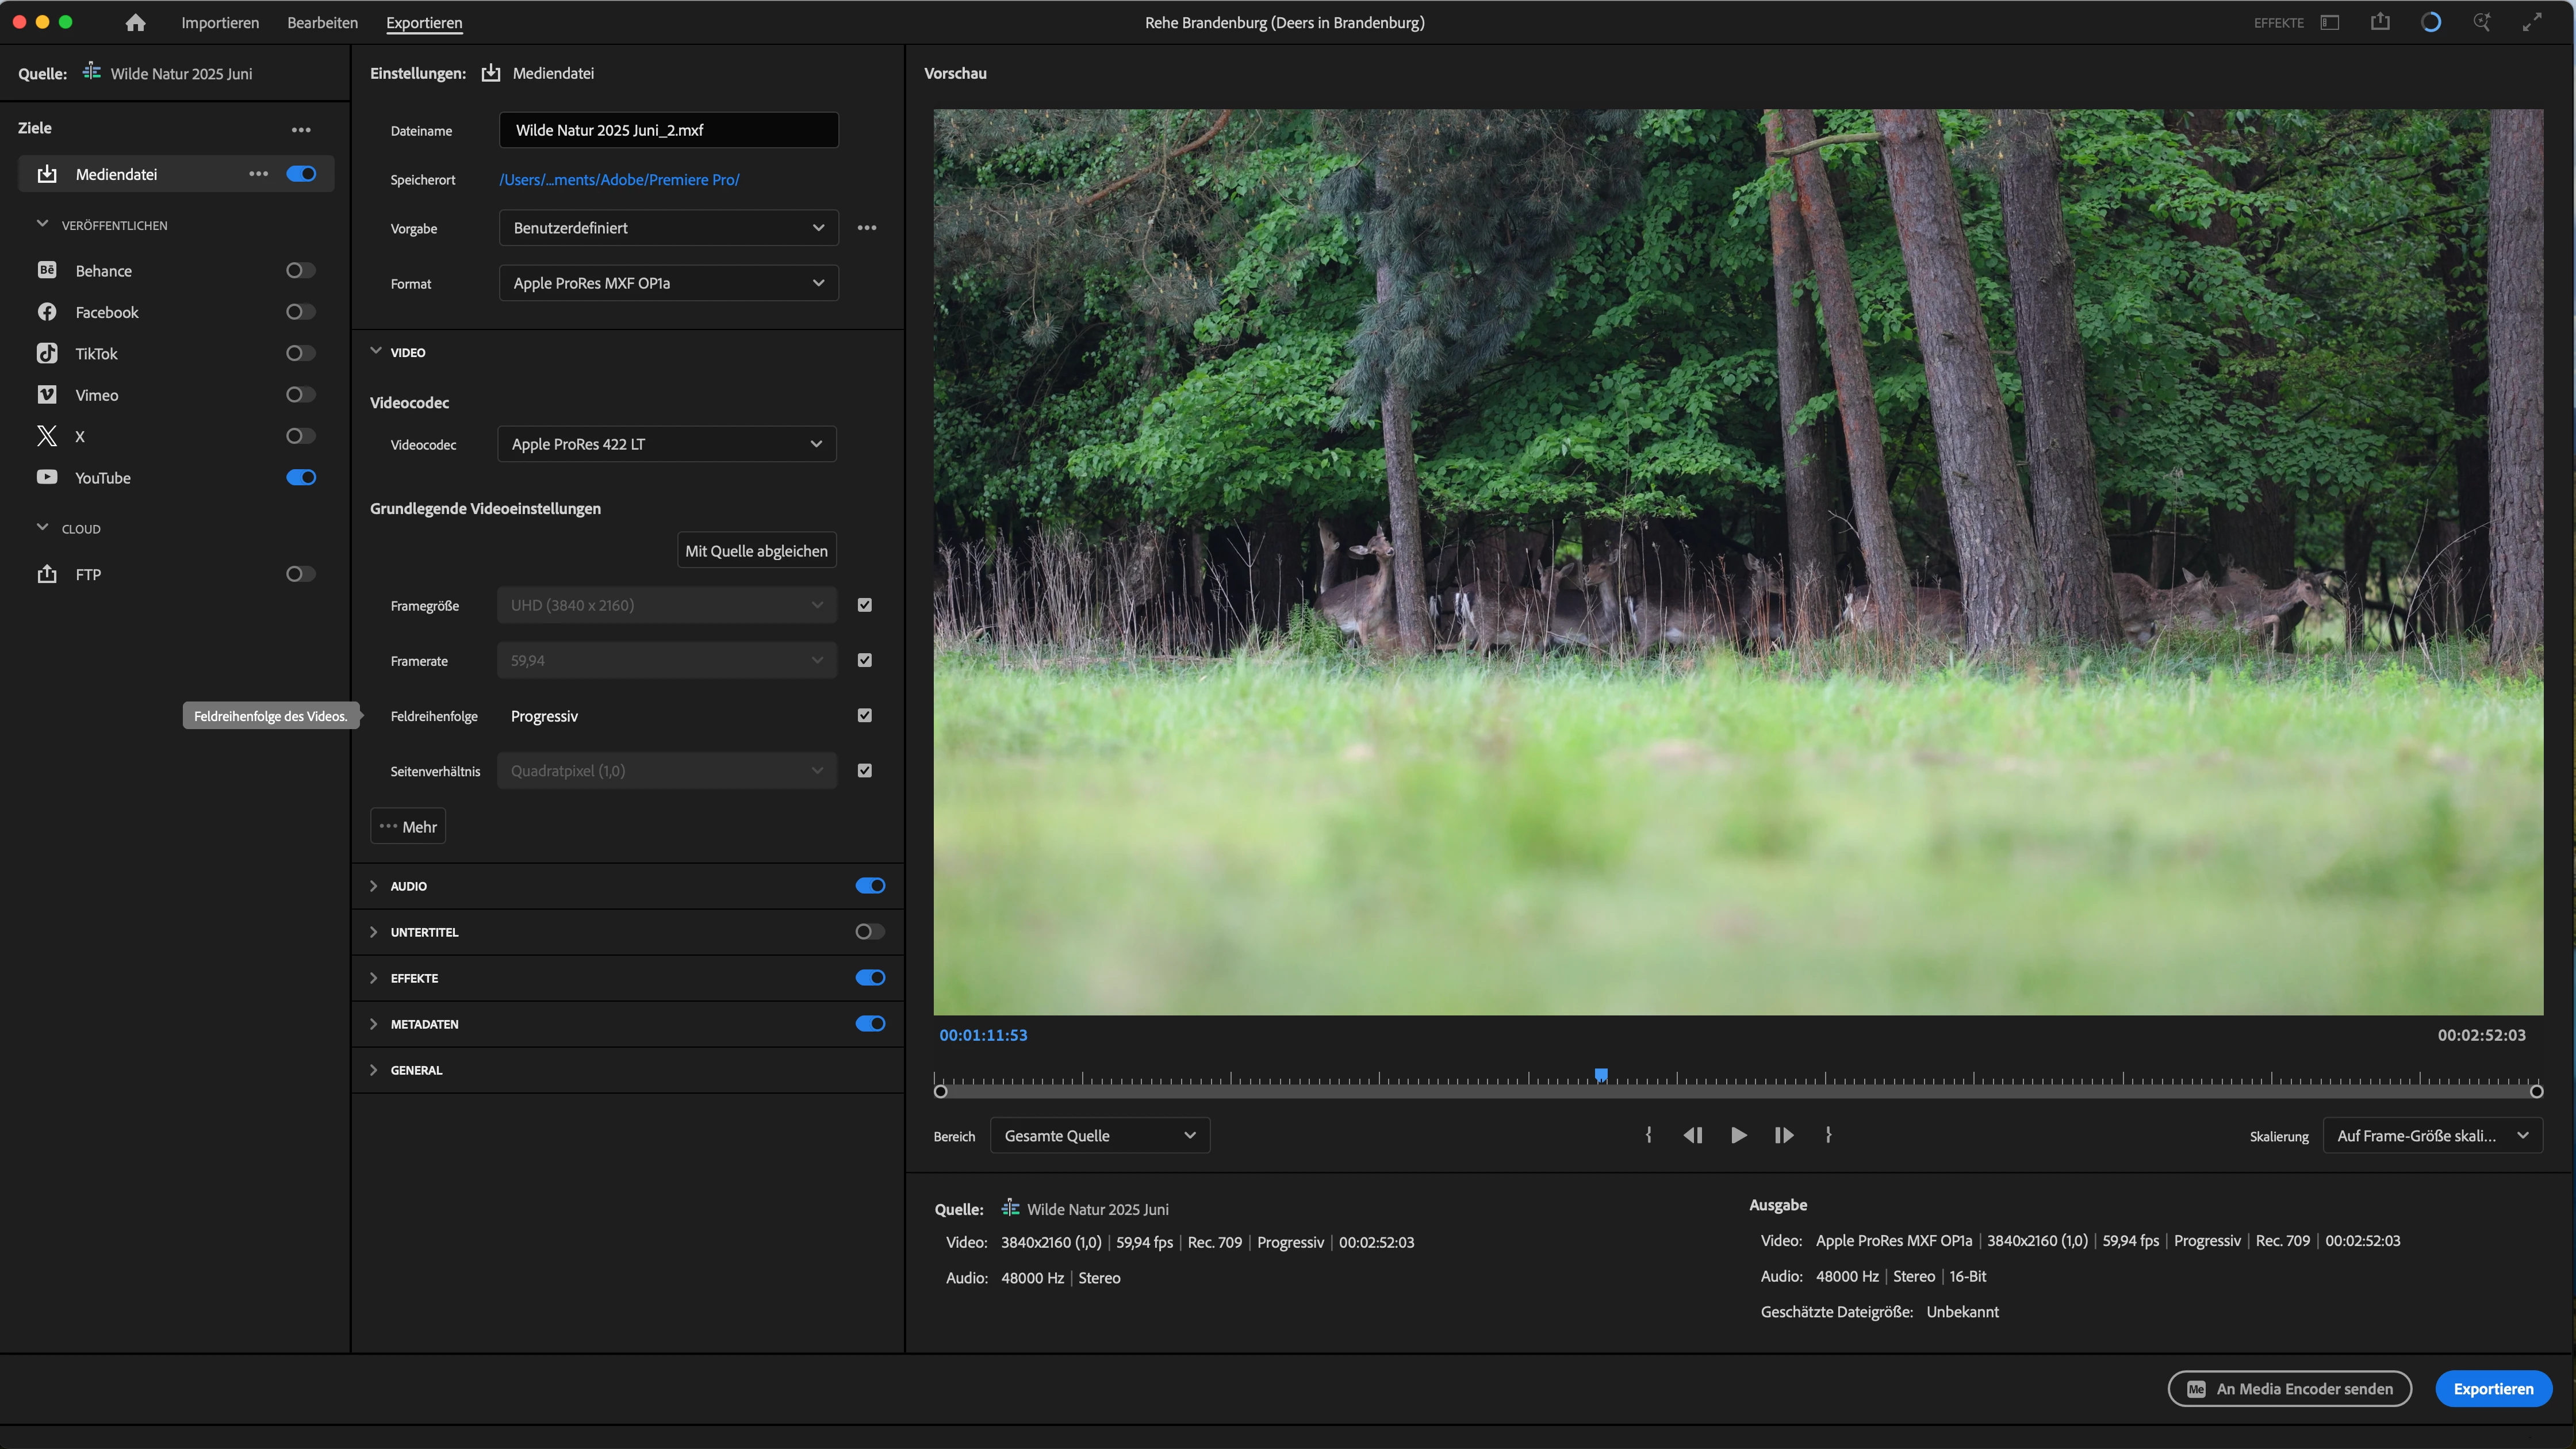
Task: Open the Videocodec Apple ProRes 422 LT dropdown
Action: [666, 444]
